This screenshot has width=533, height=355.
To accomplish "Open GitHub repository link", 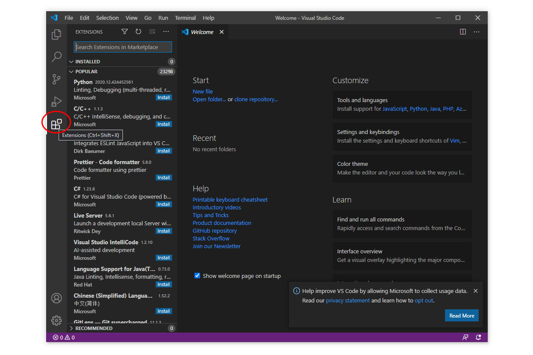I will 214,231.
